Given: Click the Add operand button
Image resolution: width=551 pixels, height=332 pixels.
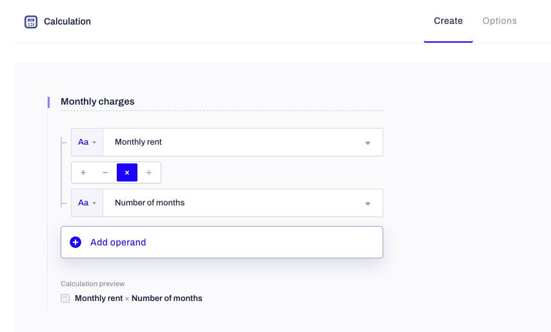Looking at the screenshot, I should (x=222, y=242).
